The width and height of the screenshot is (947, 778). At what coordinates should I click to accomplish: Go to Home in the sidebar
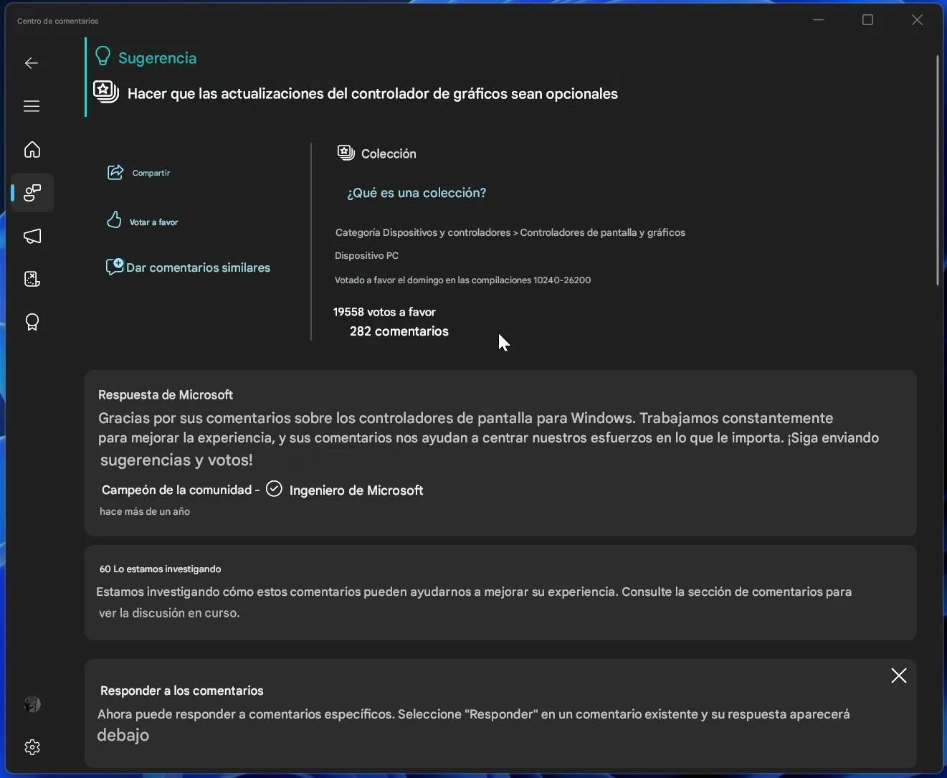click(x=32, y=149)
